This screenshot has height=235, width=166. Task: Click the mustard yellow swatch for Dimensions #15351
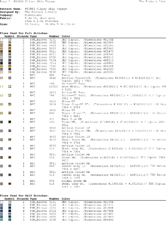pos(1,66)
